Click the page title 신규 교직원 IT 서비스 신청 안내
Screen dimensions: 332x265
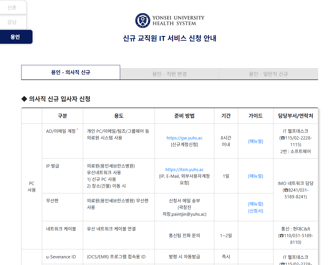[169, 38]
